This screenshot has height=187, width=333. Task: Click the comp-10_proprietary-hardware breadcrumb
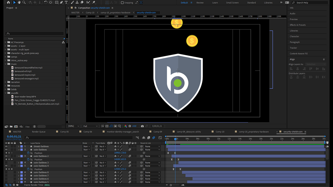pos(116,12)
